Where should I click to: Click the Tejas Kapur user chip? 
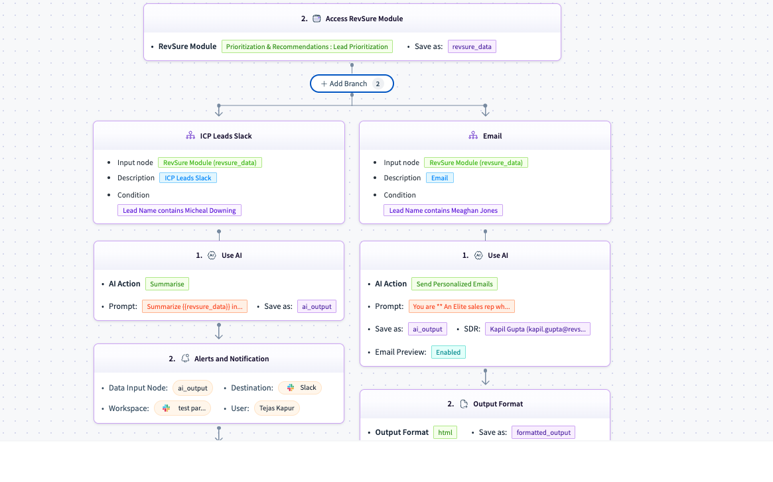point(277,408)
